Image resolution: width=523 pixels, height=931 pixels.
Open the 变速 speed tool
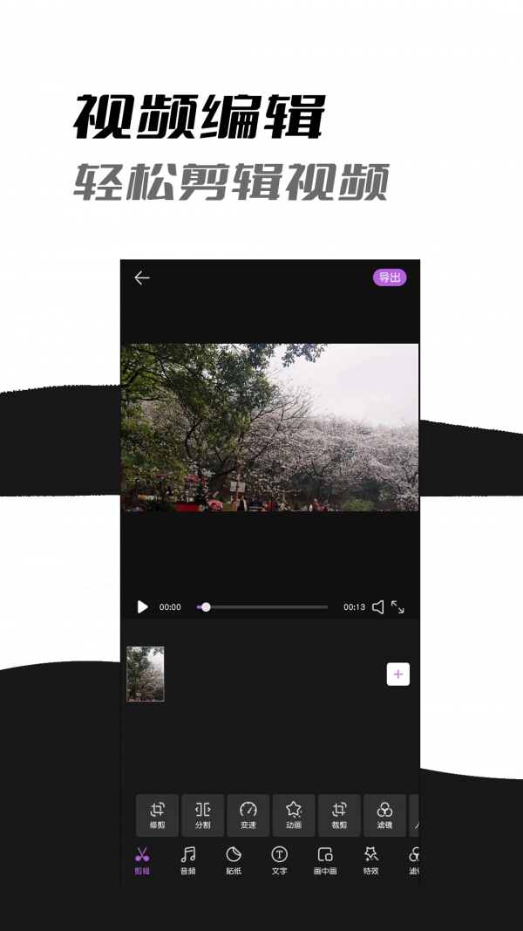click(248, 815)
